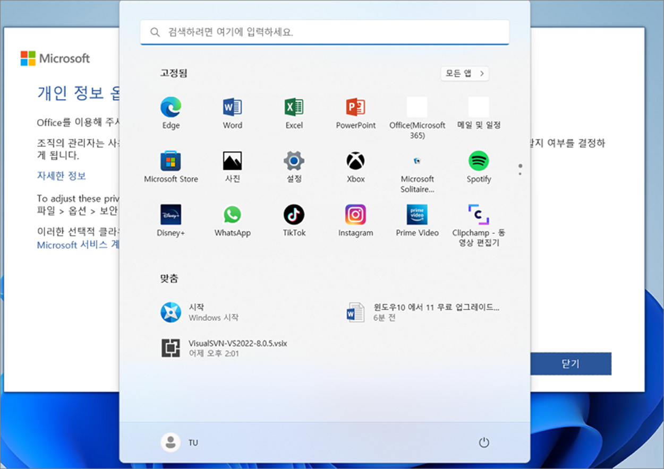Open Clipchamp video editor app
The image size is (664, 469).
coord(479,225)
